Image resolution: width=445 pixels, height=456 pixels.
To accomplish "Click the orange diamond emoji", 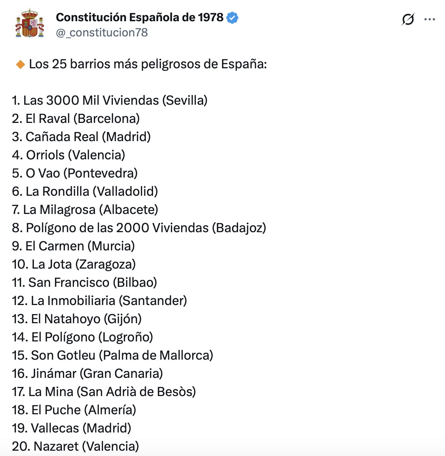I will click(x=20, y=64).
